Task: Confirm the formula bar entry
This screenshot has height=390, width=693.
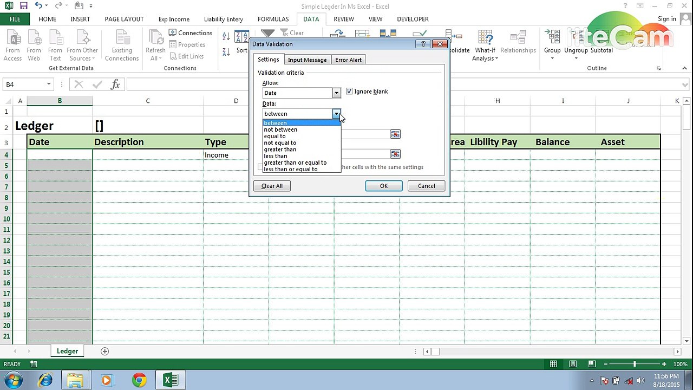Action: [97, 84]
